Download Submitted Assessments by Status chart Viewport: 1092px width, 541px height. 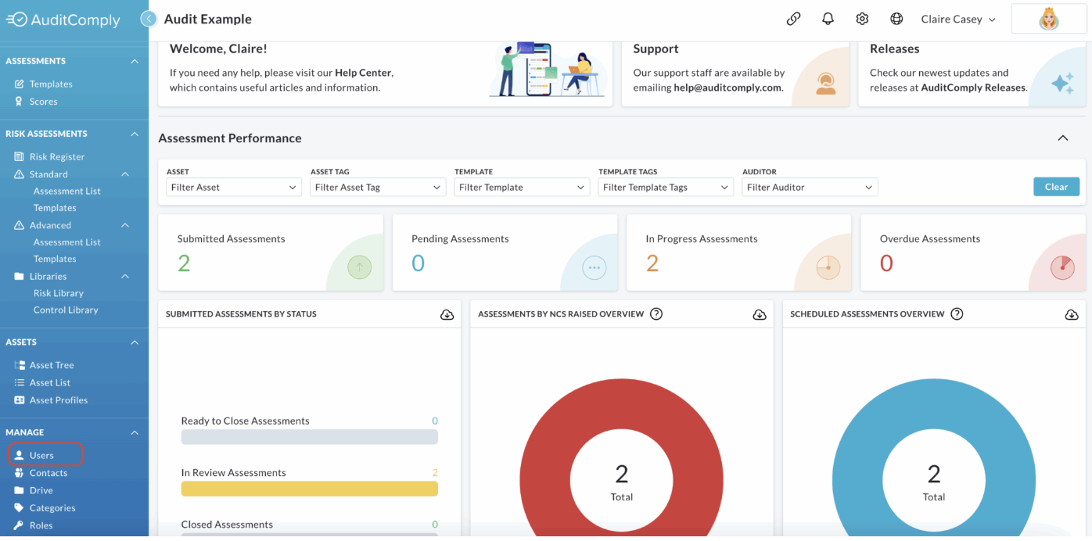pos(447,314)
